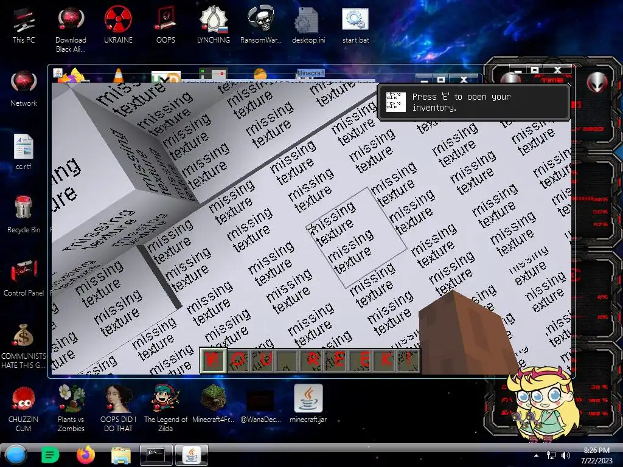Open the COMMUNISTS HATE THIS G... money bag icon
The image size is (623, 467).
pos(24,346)
